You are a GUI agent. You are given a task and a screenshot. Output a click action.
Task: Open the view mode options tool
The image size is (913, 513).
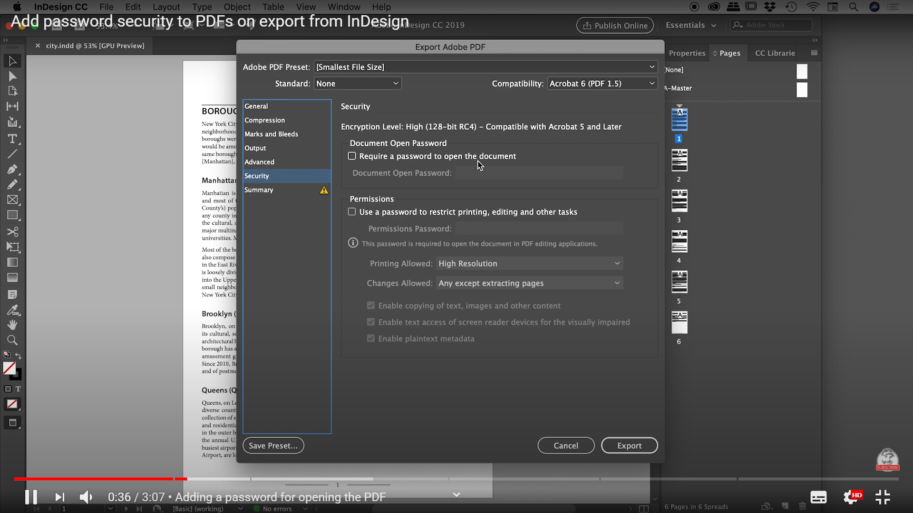pyautogui.click(x=12, y=423)
